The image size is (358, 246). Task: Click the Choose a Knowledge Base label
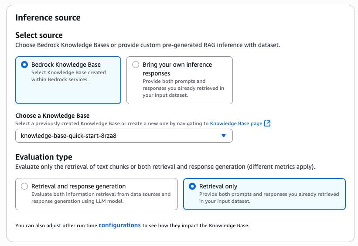52,116
